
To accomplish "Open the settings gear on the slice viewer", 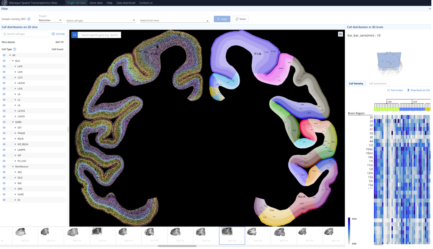I will 340,34.
